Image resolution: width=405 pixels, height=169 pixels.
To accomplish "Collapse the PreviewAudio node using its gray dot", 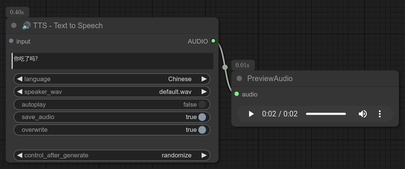I will [239, 78].
